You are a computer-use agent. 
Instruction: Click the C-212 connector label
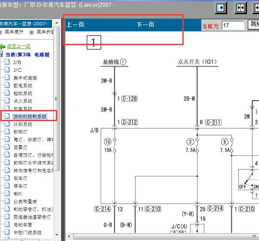129,122
